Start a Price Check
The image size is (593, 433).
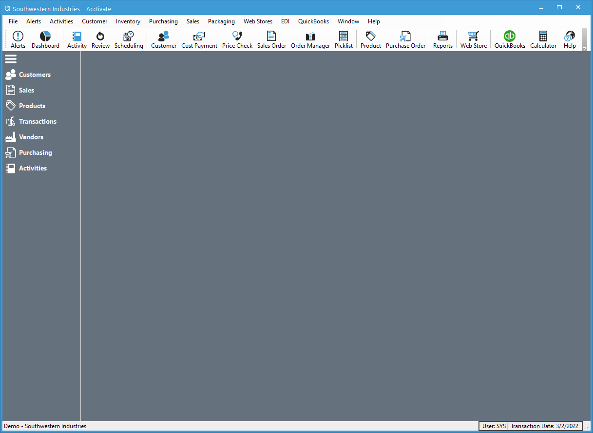pos(237,39)
